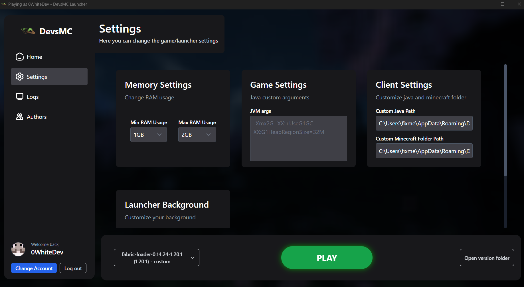Open the Authors page
Image resolution: width=524 pixels, height=287 pixels.
coord(49,117)
